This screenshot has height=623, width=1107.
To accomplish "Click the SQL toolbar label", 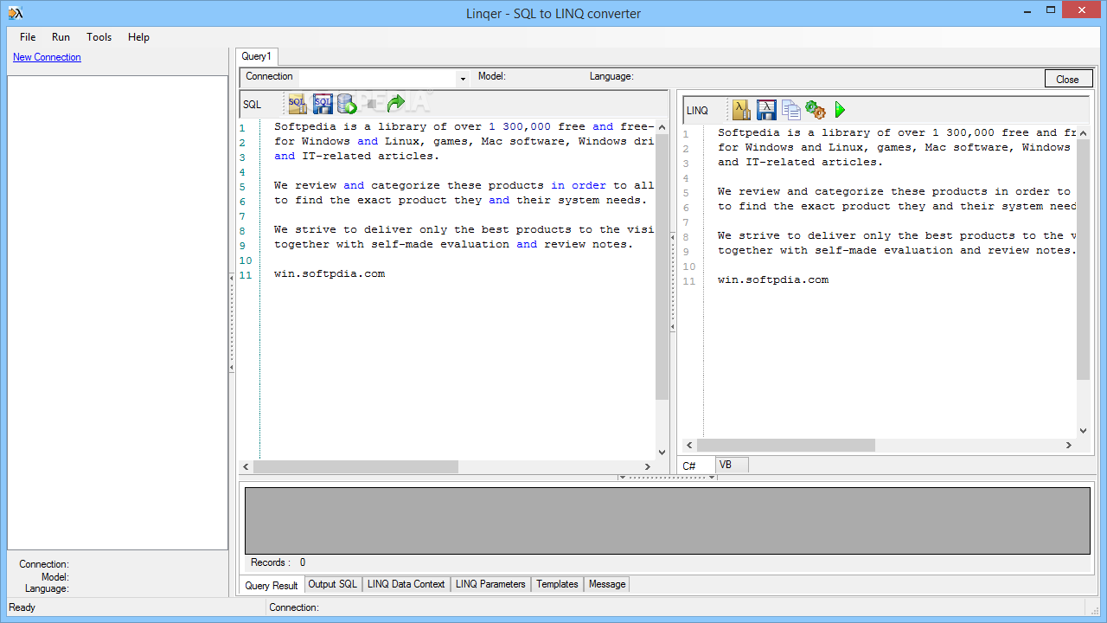I will pos(252,105).
